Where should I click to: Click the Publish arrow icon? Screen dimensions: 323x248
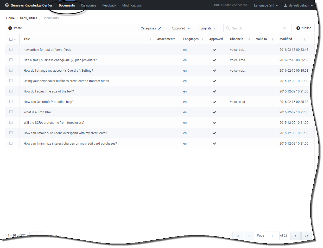click(298, 28)
